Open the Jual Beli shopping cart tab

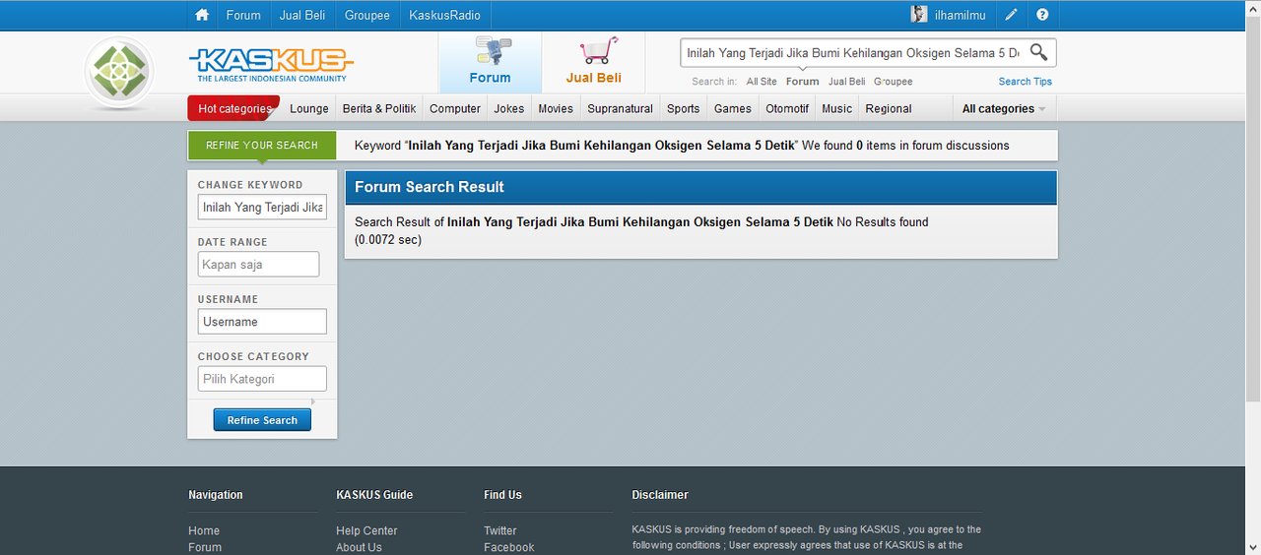point(594,62)
